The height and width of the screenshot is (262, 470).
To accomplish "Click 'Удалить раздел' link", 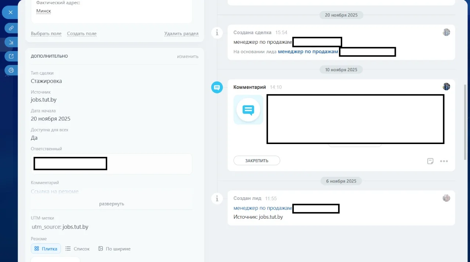I will point(181,33).
